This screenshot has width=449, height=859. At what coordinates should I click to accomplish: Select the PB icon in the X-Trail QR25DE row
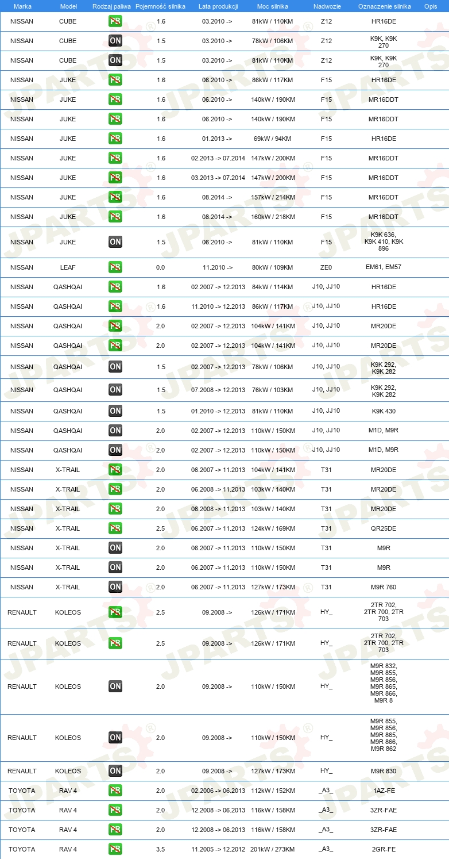pos(115,528)
